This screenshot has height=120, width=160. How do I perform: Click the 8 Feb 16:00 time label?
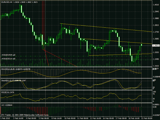click(x=57, y=118)
